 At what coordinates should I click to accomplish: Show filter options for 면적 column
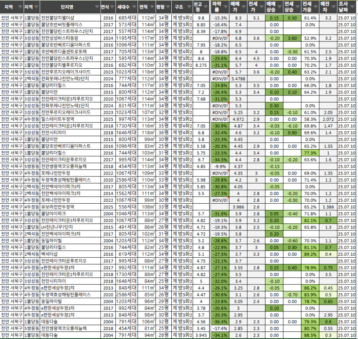click(152, 7)
